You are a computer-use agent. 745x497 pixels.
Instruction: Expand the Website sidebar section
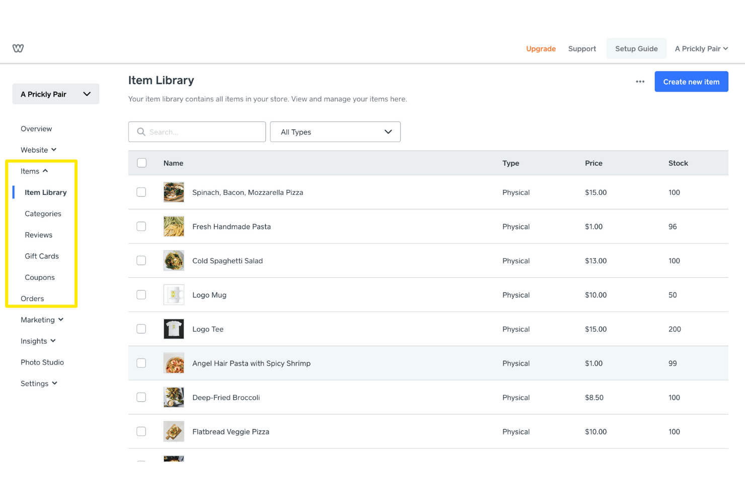(39, 150)
